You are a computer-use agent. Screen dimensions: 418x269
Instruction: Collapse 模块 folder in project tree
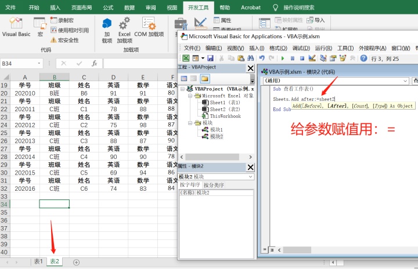[x=190, y=123]
